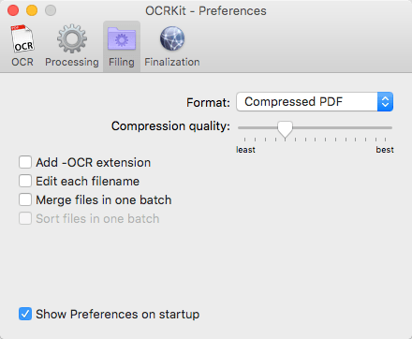Viewport: 412px width, 339px height.
Task: Open the Format Compressed PDF dropdown
Action: pyautogui.click(x=315, y=102)
